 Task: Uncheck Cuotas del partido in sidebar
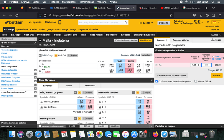click(35, 70)
